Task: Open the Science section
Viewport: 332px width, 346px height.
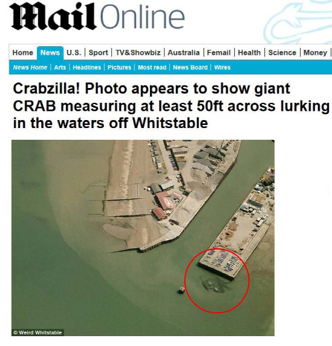Action: coord(282,53)
